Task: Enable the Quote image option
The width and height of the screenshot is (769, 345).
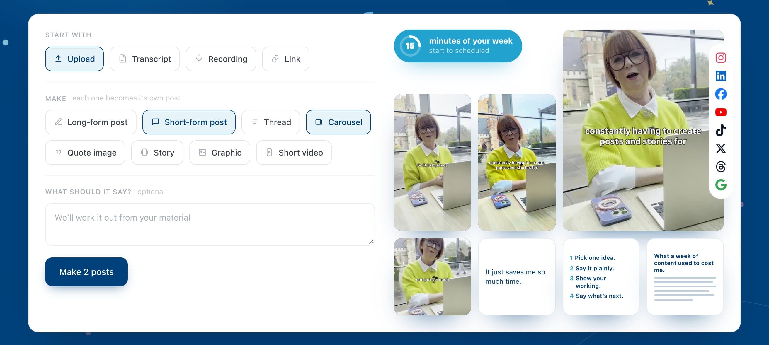Action: pos(85,153)
